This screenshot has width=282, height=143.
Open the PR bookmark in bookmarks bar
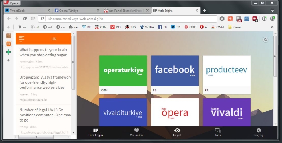pos(86,27)
